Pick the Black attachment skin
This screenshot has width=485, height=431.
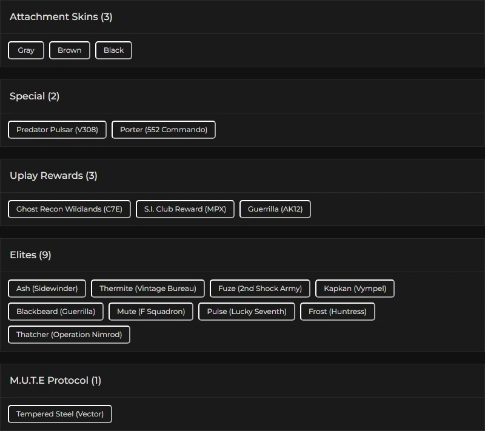(113, 50)
